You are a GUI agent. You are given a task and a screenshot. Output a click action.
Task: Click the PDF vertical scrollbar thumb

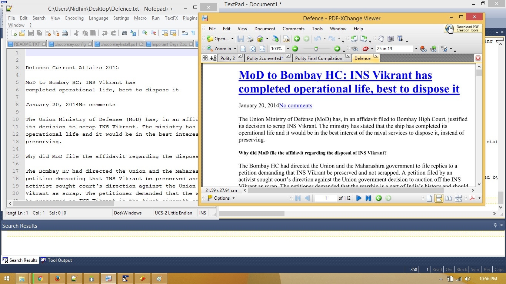[x=479, y=73]
